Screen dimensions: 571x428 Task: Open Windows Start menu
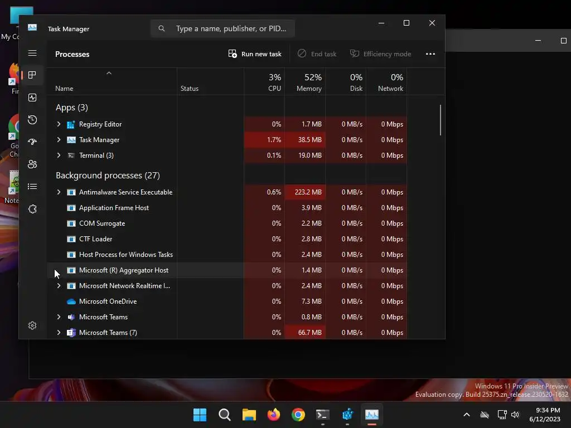pyautogui.click(x=200, y=415)
